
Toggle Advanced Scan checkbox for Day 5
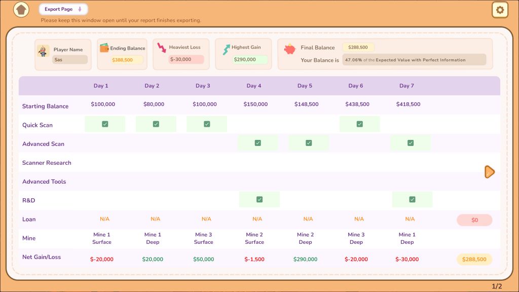tap(309, 143)
